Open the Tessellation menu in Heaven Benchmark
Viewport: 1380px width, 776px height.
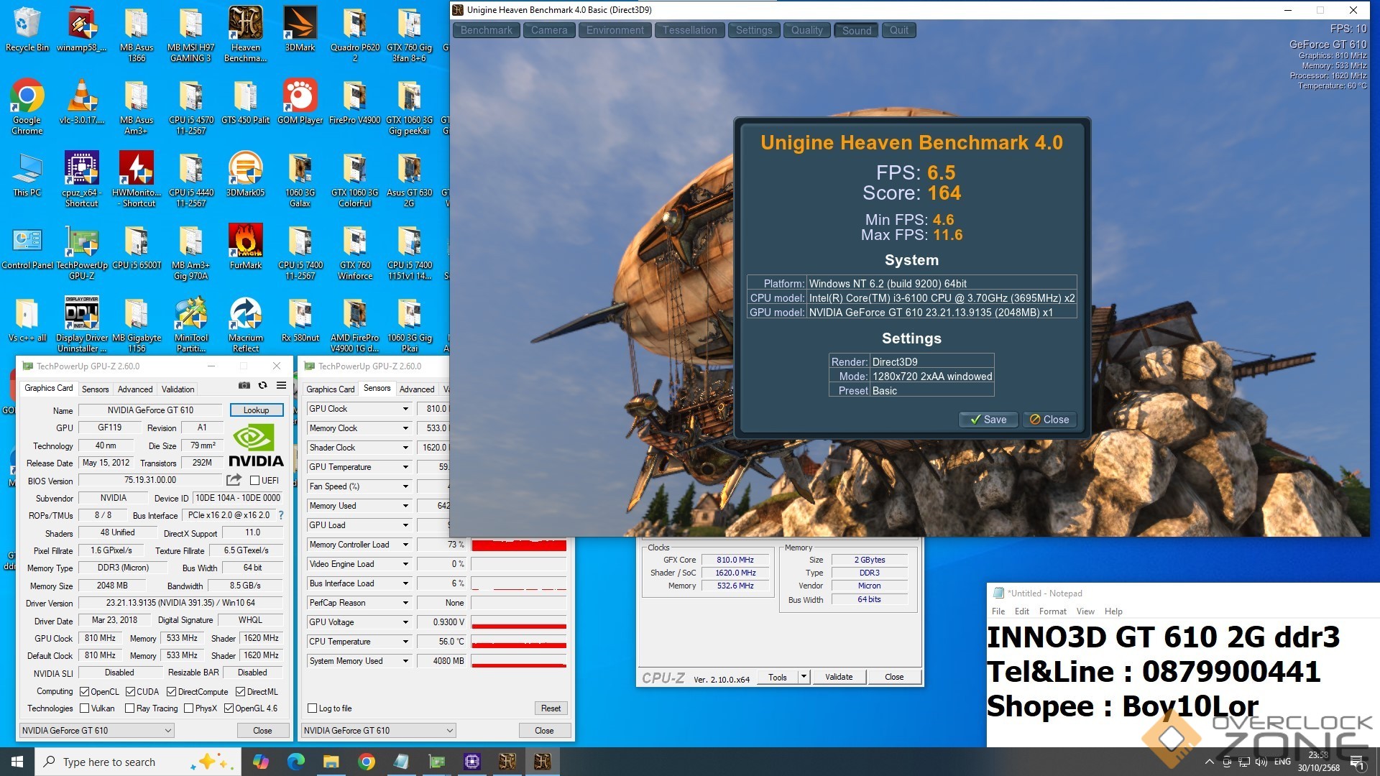(x=689, y=30)
